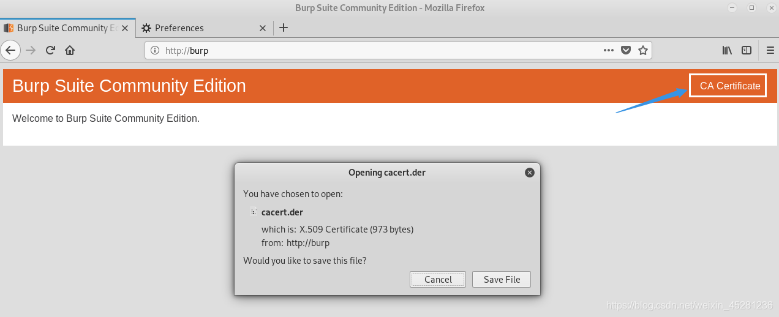
Task: Open page actions three-dot menu
Action: click(x=608, y=50)
